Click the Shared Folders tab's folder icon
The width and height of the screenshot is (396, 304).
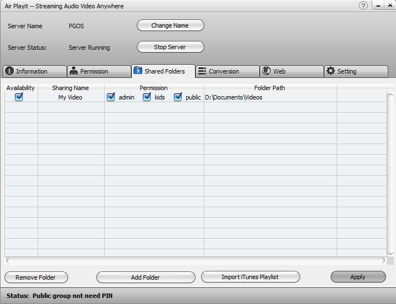pyautogui.click(x=138, y=71)
